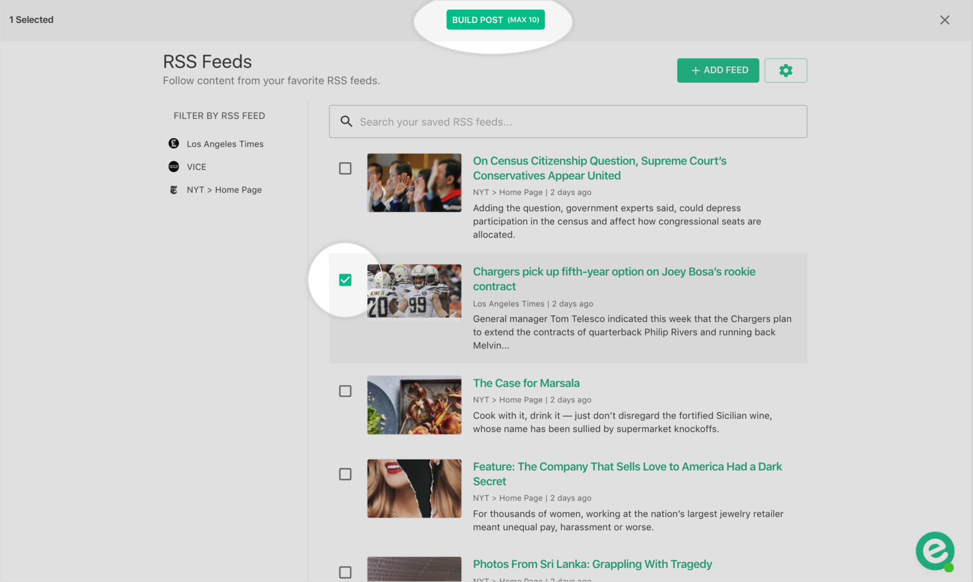This screenshot has height=582, width=973.
Task: Close the RSS feeds panel
Action: click(944, 20)
